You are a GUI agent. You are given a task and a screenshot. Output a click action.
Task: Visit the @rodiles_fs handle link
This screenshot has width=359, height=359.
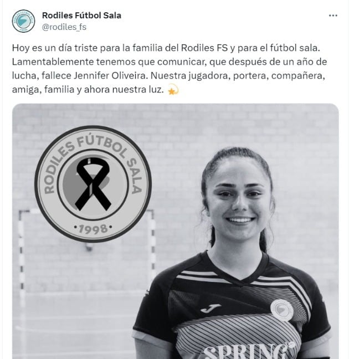(64, 27)
